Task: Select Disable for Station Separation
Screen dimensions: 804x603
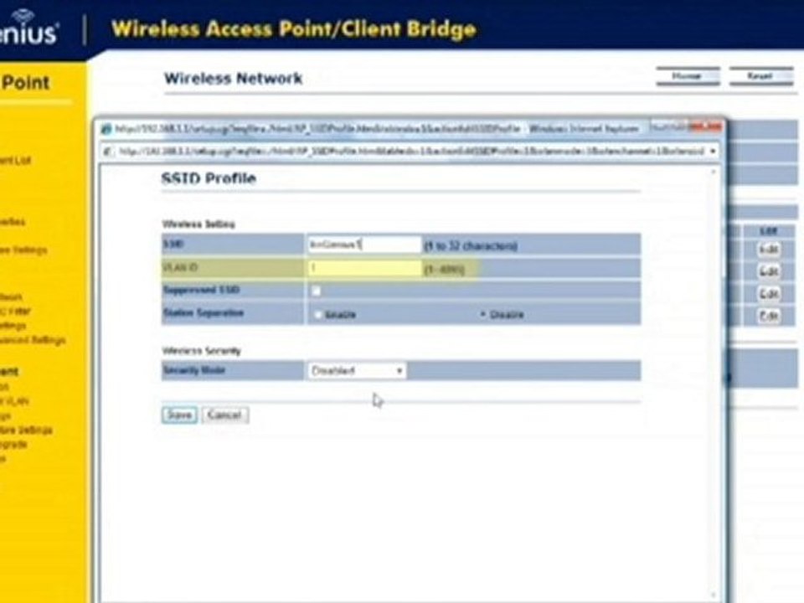Action: (x=482, y=314)
